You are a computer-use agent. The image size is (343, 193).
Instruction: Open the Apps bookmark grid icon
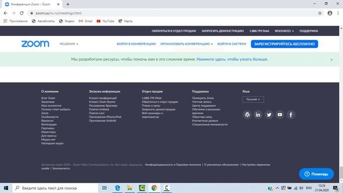pos(5,21)
